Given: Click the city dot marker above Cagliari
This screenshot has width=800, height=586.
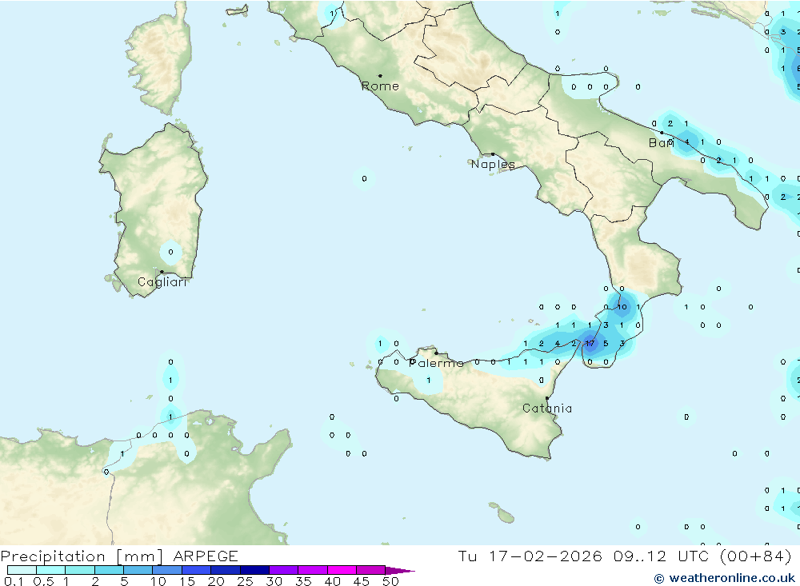Looking at the screenshot, I should pos(162,272).
